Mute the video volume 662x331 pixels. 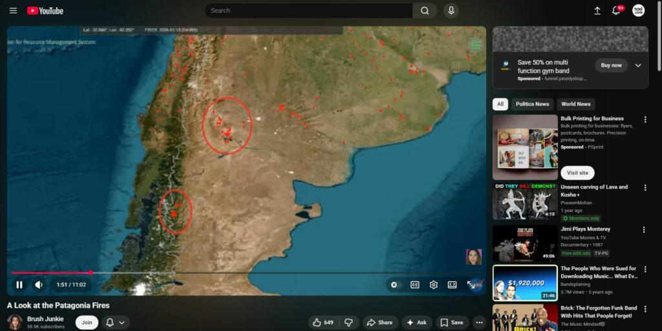pos(39,284)
